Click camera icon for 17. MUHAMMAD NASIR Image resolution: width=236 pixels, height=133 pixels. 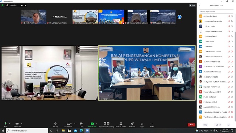[232, 52]
